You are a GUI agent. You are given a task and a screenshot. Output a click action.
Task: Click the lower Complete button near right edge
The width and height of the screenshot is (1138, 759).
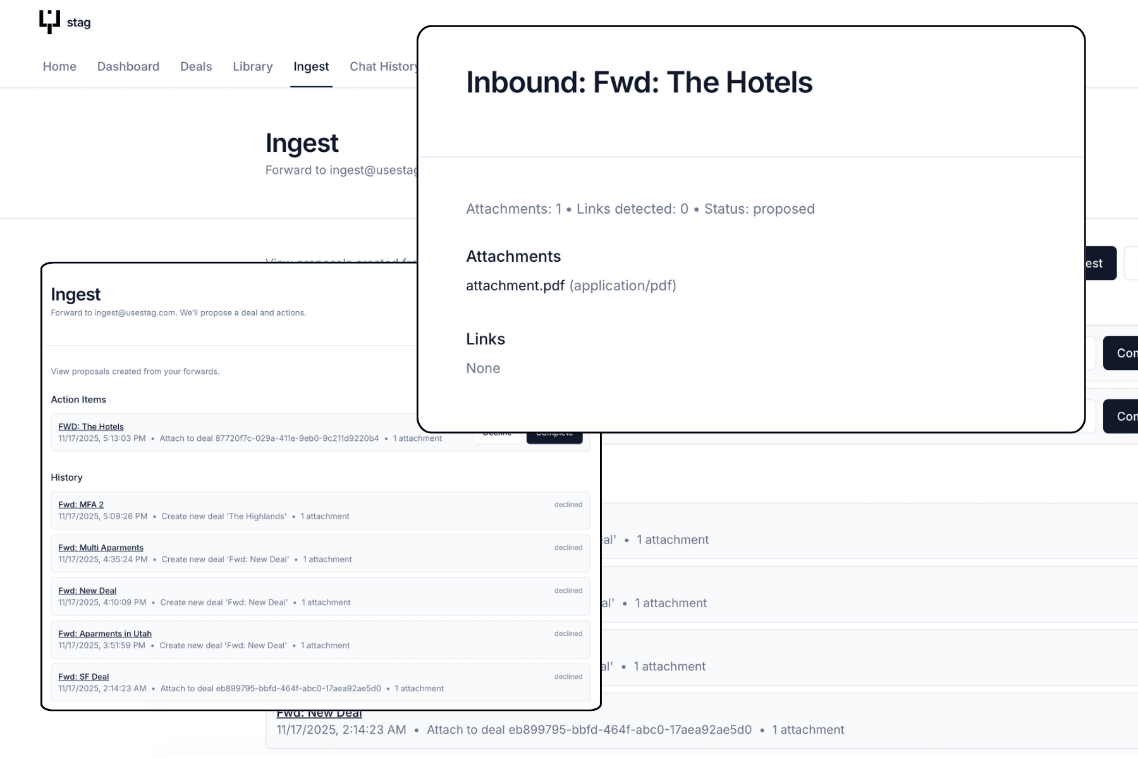click(x=1125, y=416)
